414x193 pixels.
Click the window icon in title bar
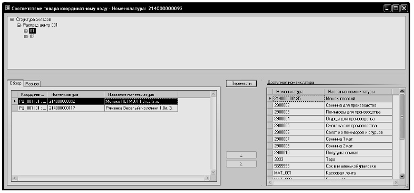(x=7, y=8)
